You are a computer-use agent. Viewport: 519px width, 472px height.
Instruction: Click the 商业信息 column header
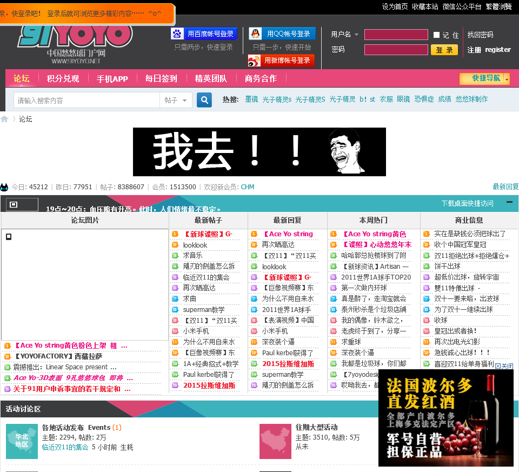click(469, 220)
